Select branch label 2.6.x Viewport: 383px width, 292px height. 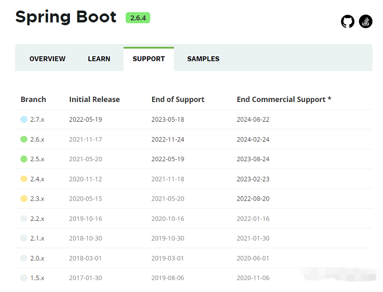tap(37, 140)
